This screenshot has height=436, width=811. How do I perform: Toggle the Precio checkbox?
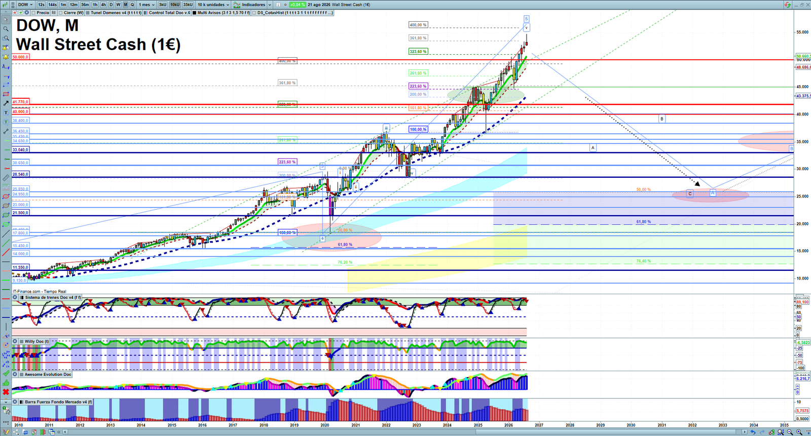33,13
